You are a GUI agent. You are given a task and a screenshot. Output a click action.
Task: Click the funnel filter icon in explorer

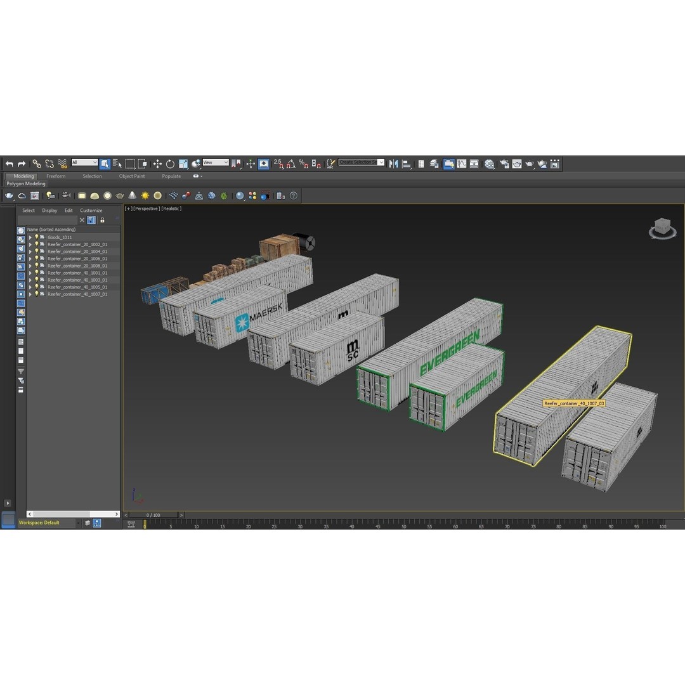20,371
